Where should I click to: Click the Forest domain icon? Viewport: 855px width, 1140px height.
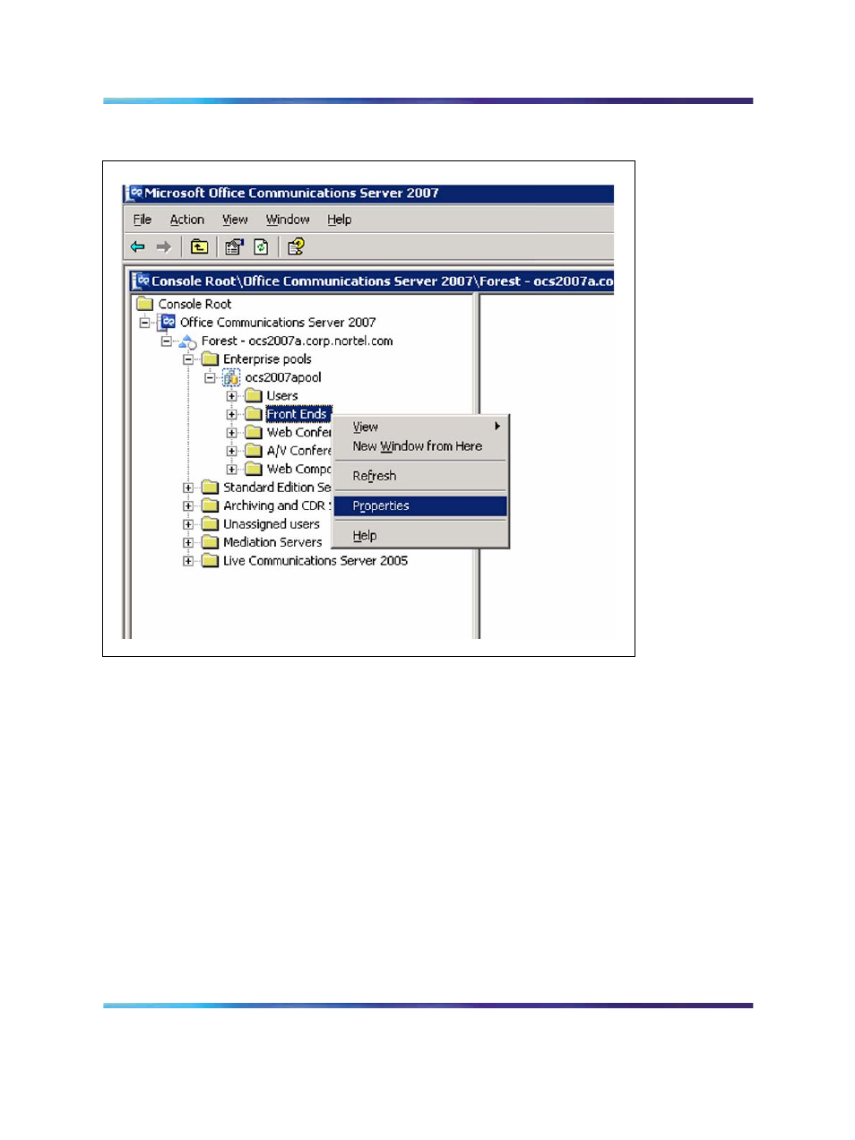tap(188, 341)
